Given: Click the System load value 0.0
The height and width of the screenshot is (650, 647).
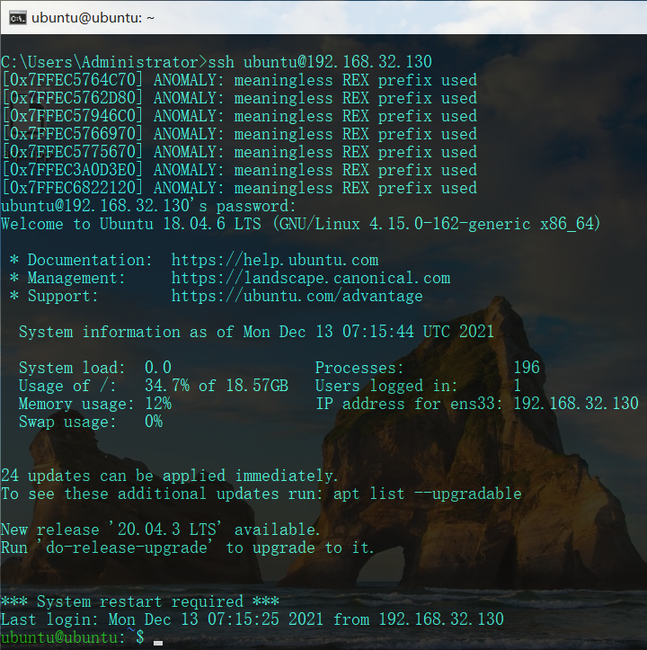Looking at the screenshot, I should (158, 368).
